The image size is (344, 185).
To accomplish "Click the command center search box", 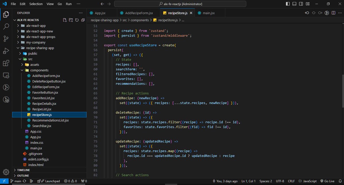I will click(x=180, y=4).
